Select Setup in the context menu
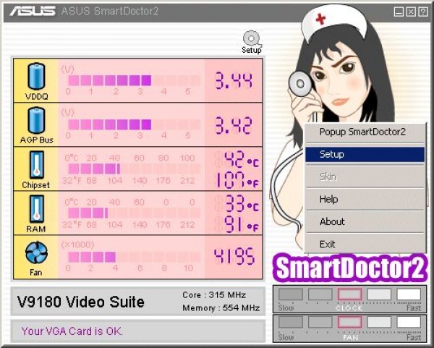434x348 pixels. (x=365, y=154)
